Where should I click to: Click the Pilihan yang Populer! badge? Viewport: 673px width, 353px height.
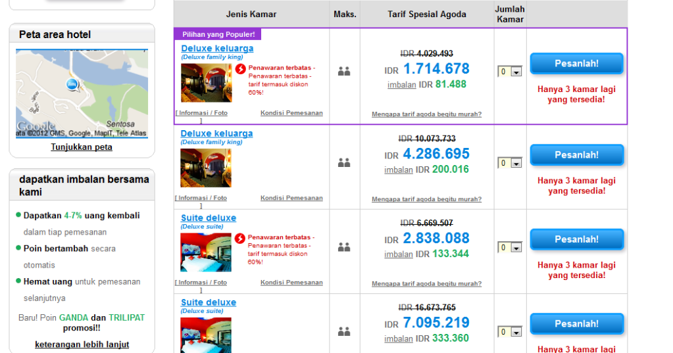tap(218, 34)
